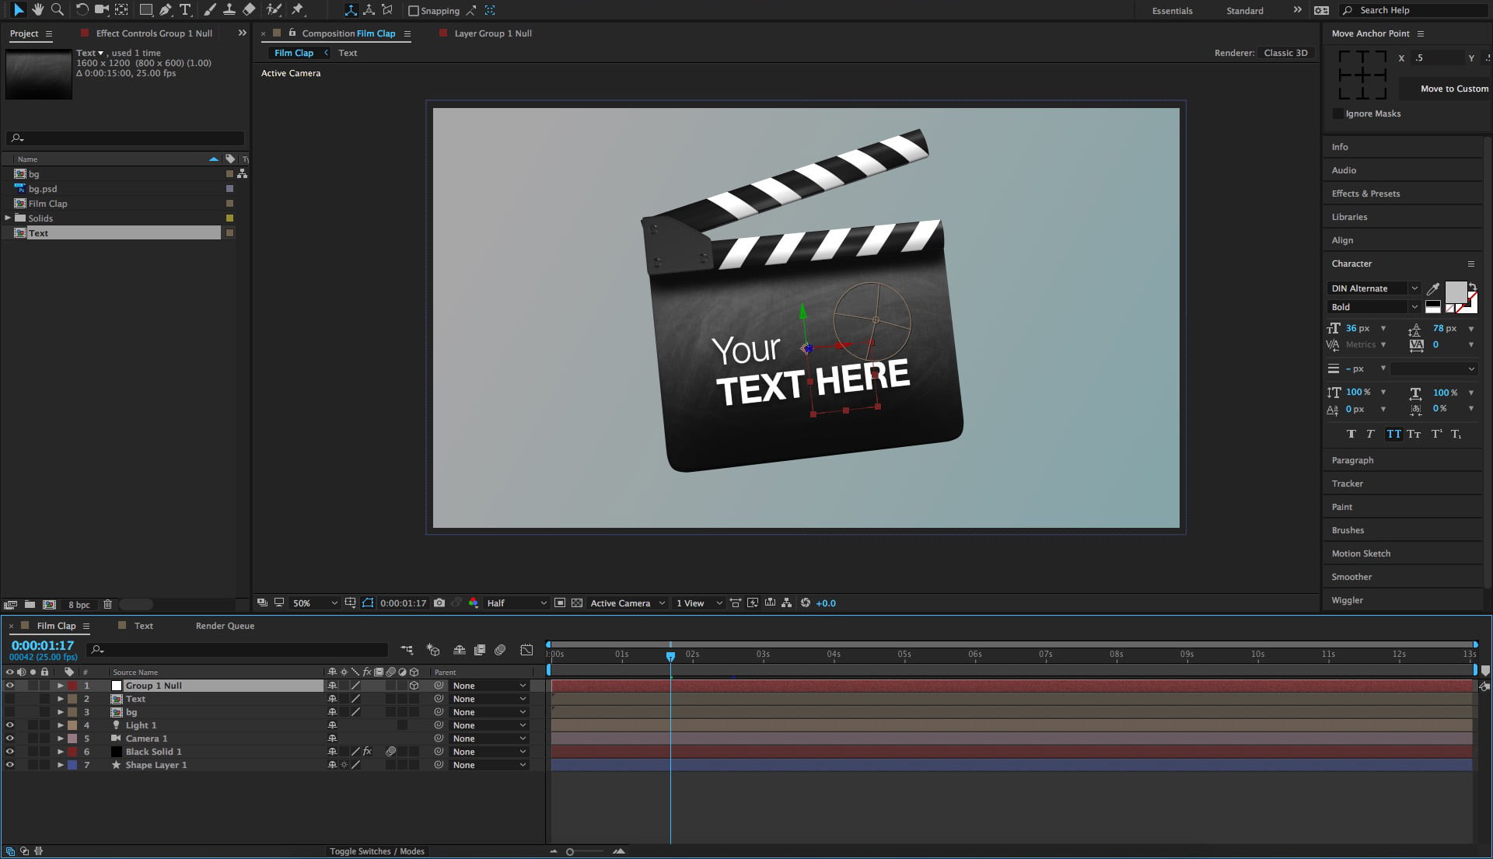
Task: Click the text fill color swatch
Action: [x=1456, y=292]
